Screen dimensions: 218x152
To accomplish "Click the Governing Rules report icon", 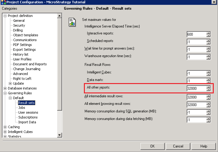I will click(72, 22).
